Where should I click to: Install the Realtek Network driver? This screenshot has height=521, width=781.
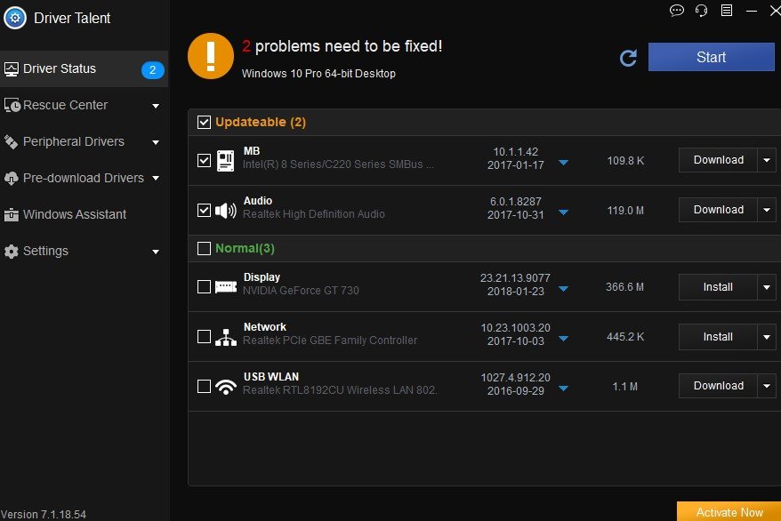pos(718,337)
